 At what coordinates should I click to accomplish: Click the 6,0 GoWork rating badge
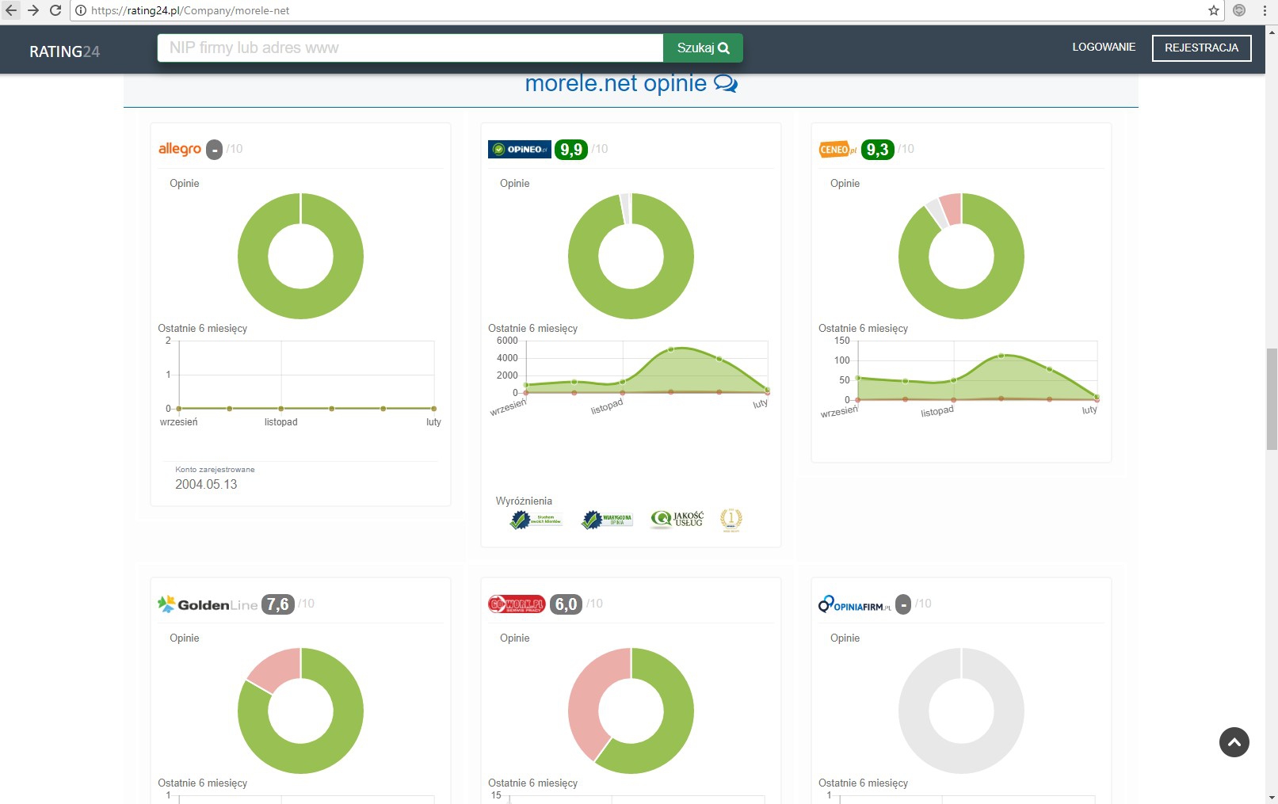click(567, 604)
